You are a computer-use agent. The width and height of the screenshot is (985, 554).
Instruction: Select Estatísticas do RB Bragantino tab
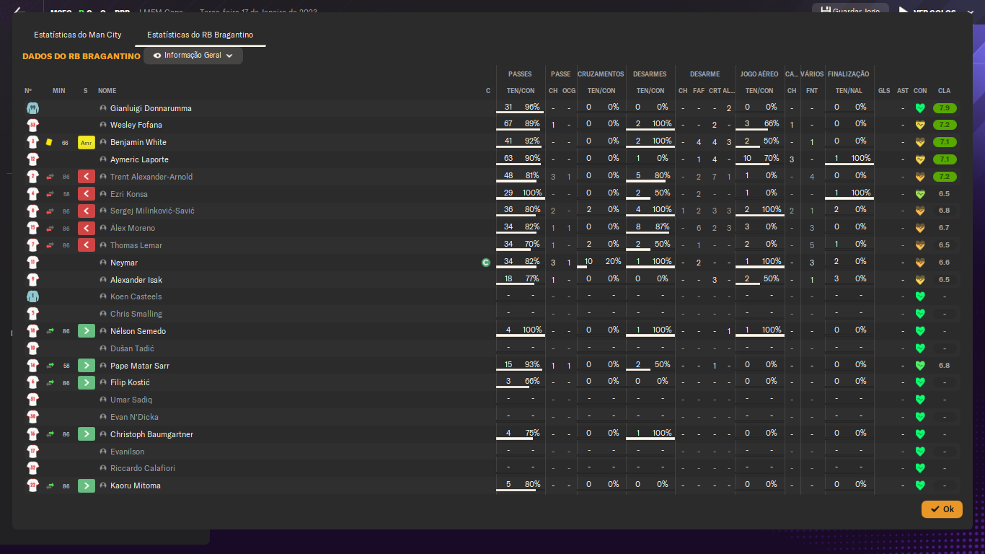coord(200,35)
